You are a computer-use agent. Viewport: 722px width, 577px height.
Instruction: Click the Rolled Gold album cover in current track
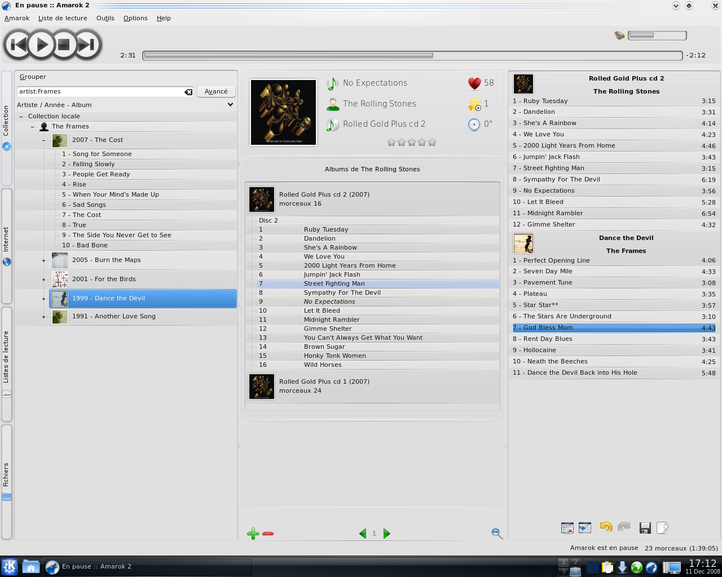point(283,112)
